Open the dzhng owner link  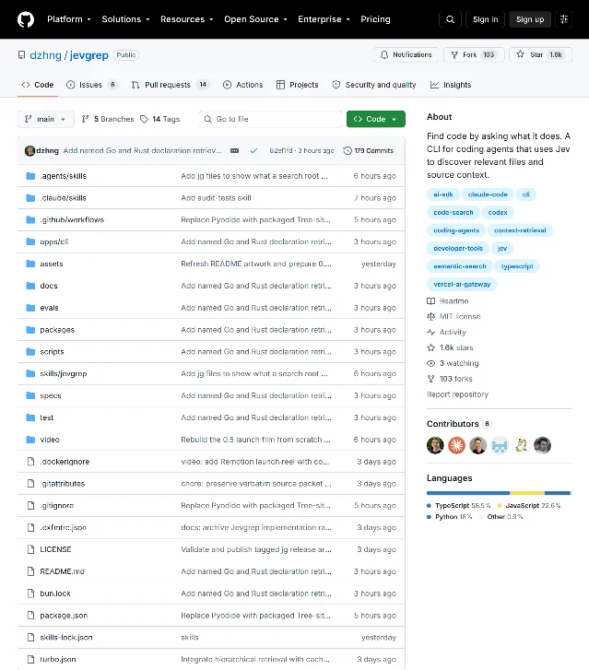pos(46,55)
